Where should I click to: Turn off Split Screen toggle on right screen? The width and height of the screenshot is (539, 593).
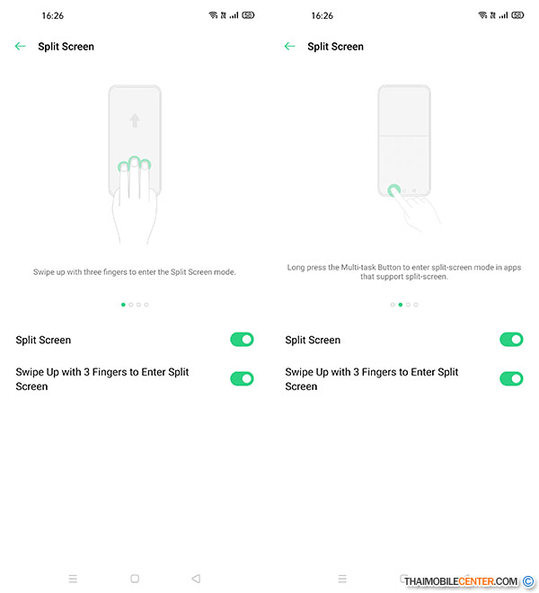(x=511, y=340)
